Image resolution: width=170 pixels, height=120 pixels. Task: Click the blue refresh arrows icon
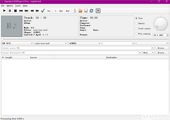91,11
